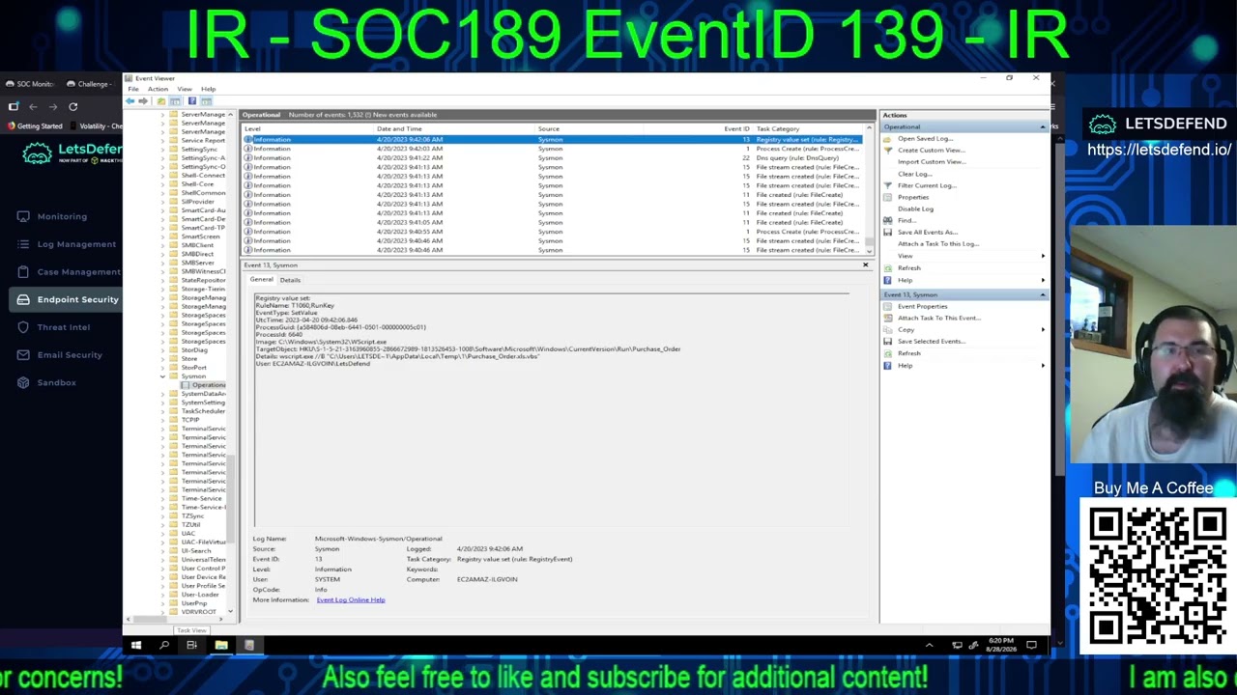Open Task View on the taskbar
Viewport: 1237px width, 695px height.
pyautogui.click(x=191, y=645)
